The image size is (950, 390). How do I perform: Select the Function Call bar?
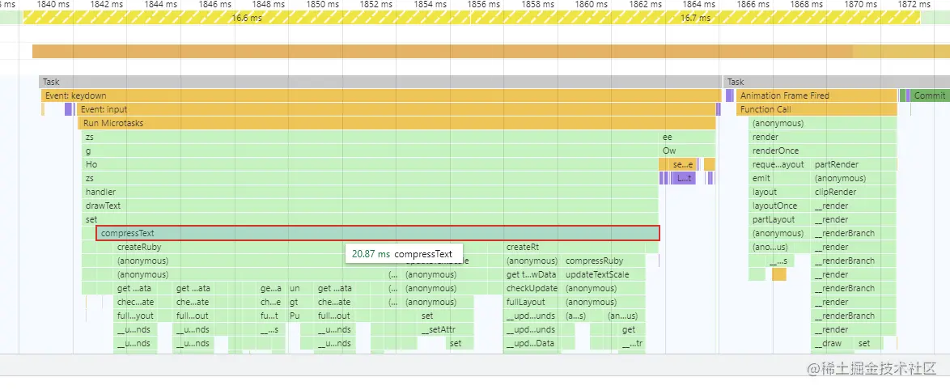[816, 109]
